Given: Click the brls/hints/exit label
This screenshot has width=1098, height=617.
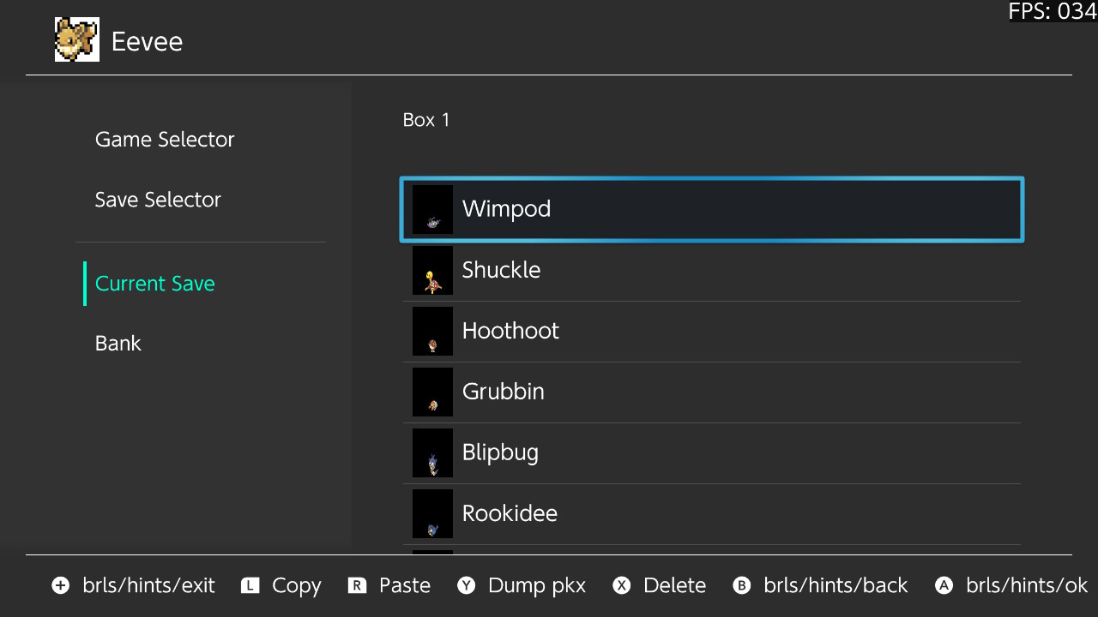Looking at the screenshot, I should (149, 585).
